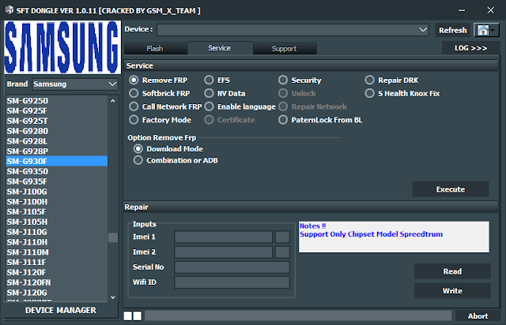Select model SM-J105H
The image size is (506, 325).
(56, 222)
